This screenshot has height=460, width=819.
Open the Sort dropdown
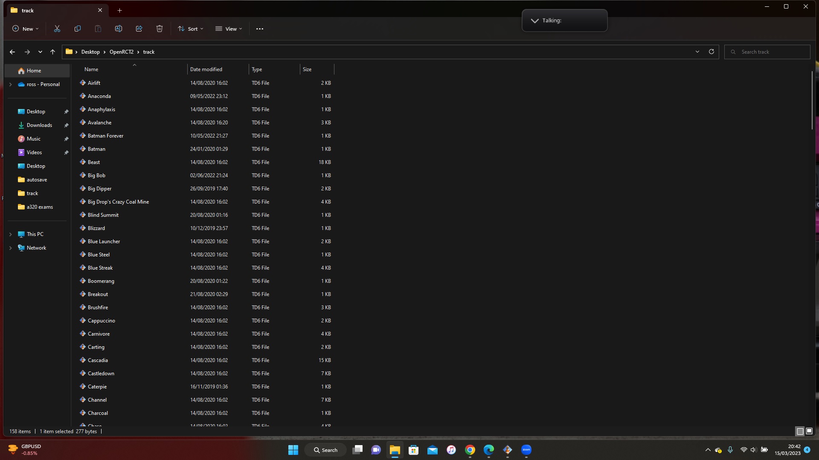pyautogui.click(x=191, y=29)
